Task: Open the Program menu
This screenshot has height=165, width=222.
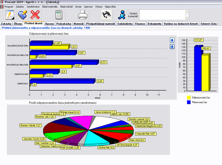Action: pos(9,7)
